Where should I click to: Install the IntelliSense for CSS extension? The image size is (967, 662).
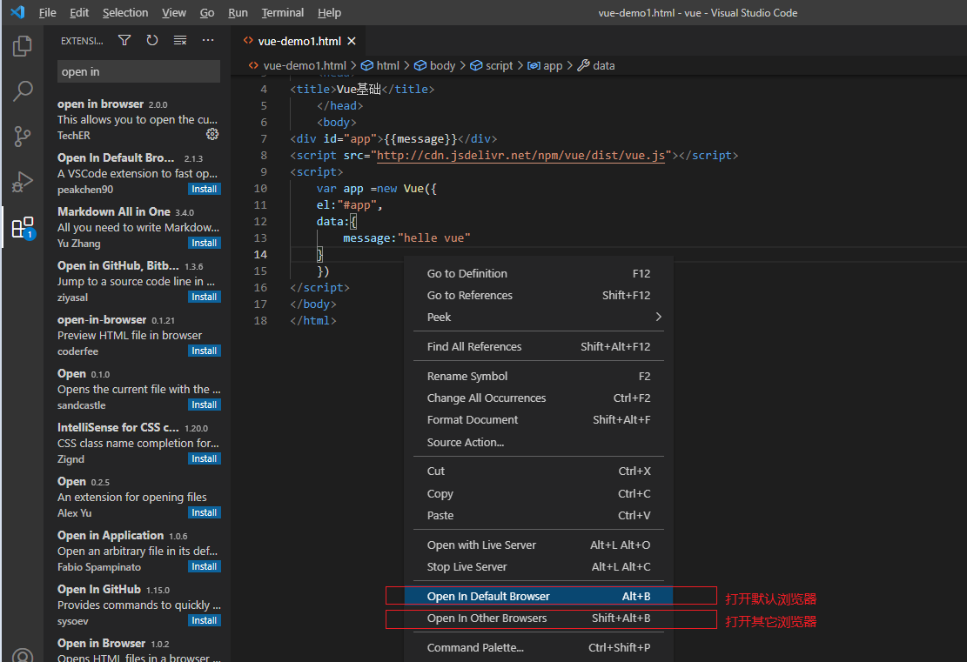click(204, 458)
